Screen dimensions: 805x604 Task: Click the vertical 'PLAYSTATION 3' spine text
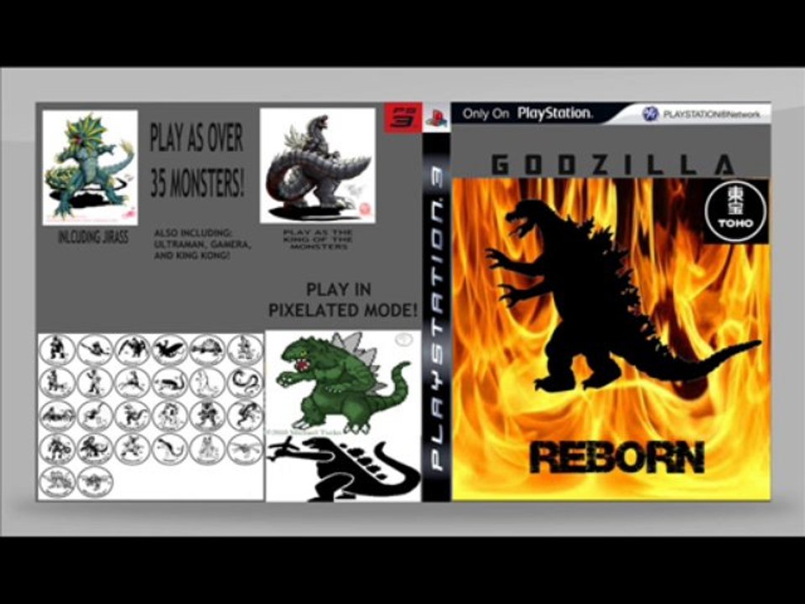click(436, 319)
